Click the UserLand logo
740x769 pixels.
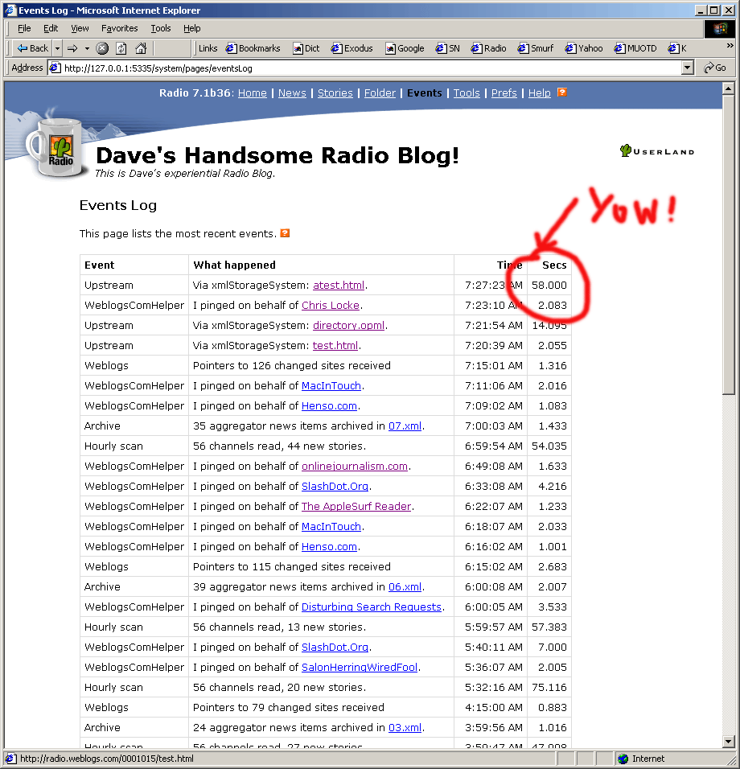pyautogui.click(x=656, y=150)
